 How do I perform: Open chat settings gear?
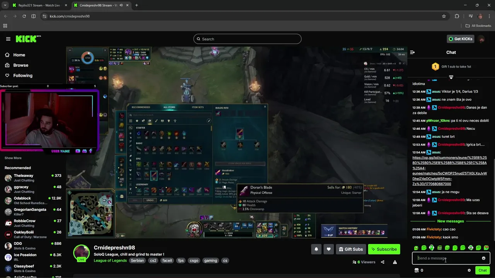click(469, 270)
